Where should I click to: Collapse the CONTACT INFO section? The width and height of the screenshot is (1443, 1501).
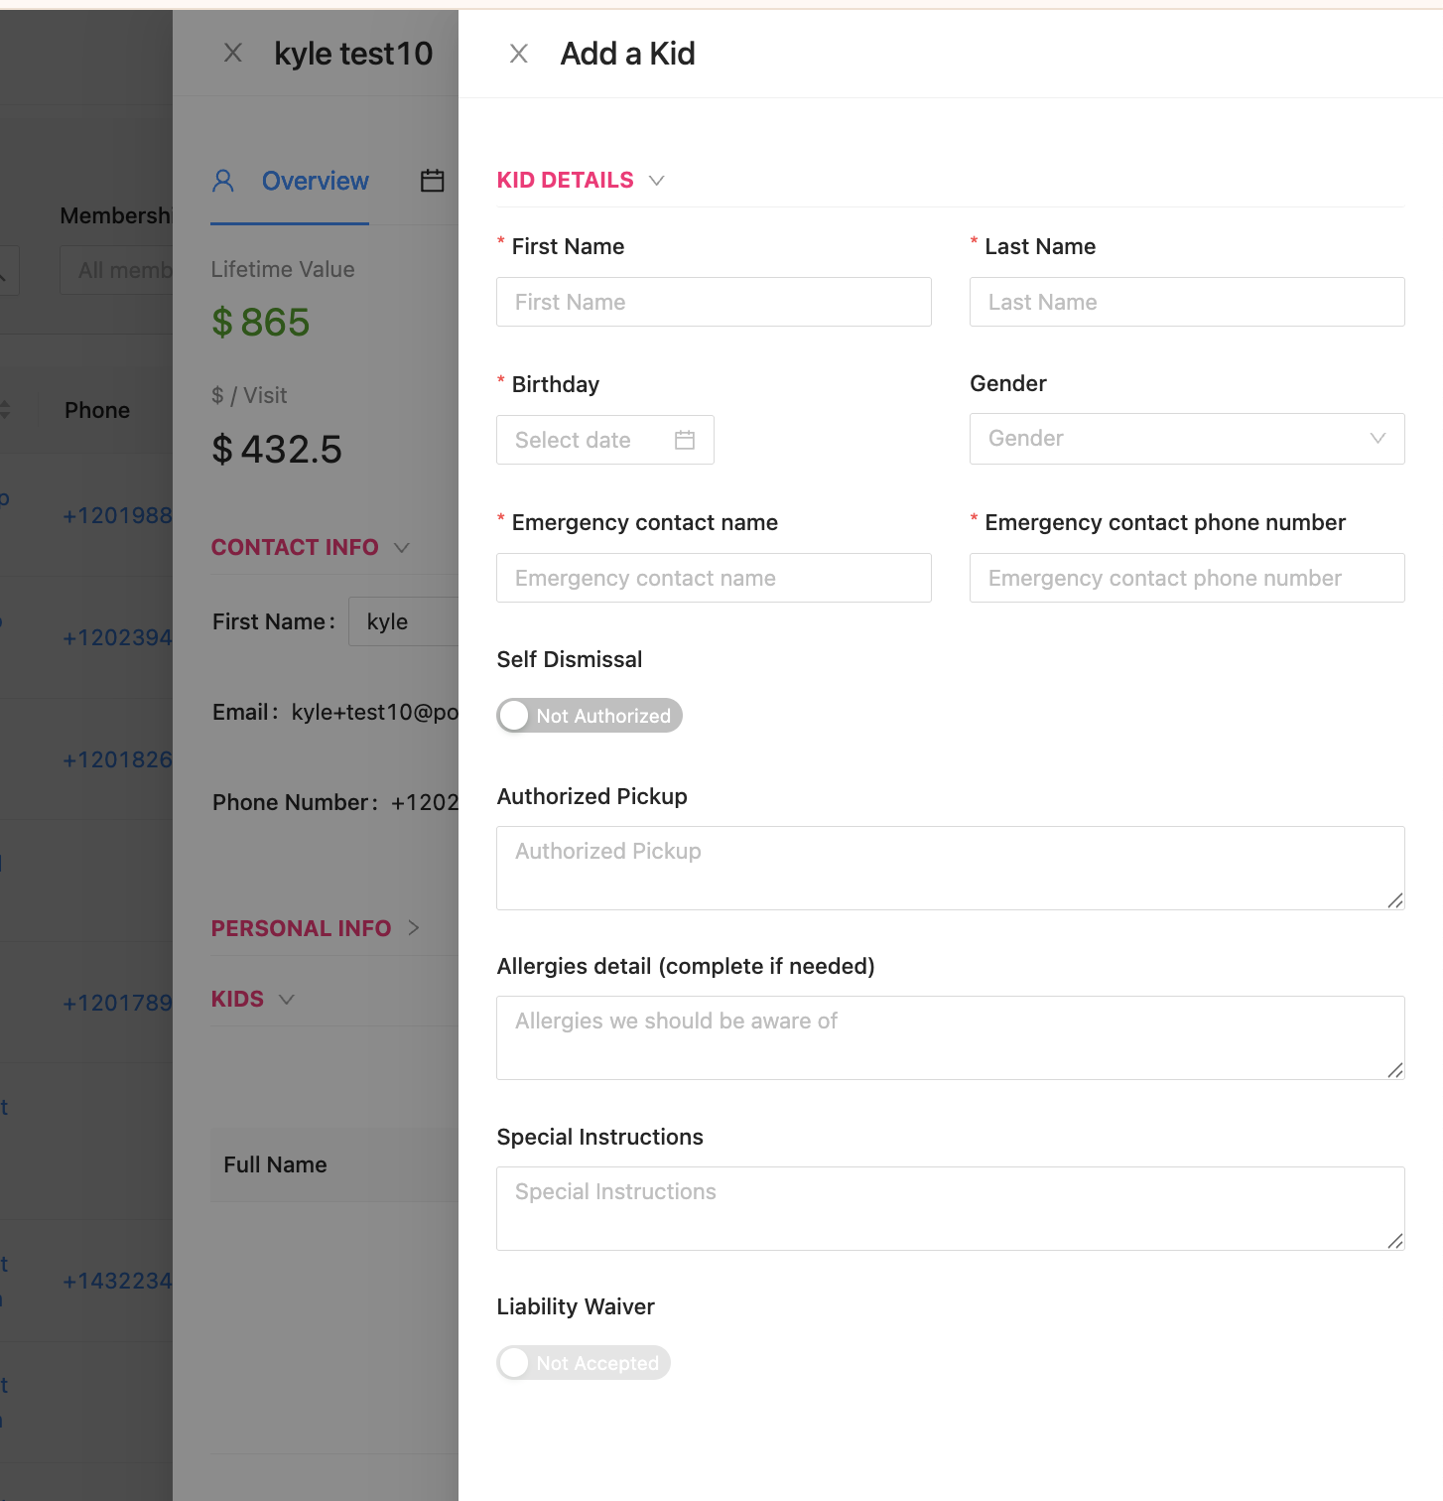(x=402, y=548)
